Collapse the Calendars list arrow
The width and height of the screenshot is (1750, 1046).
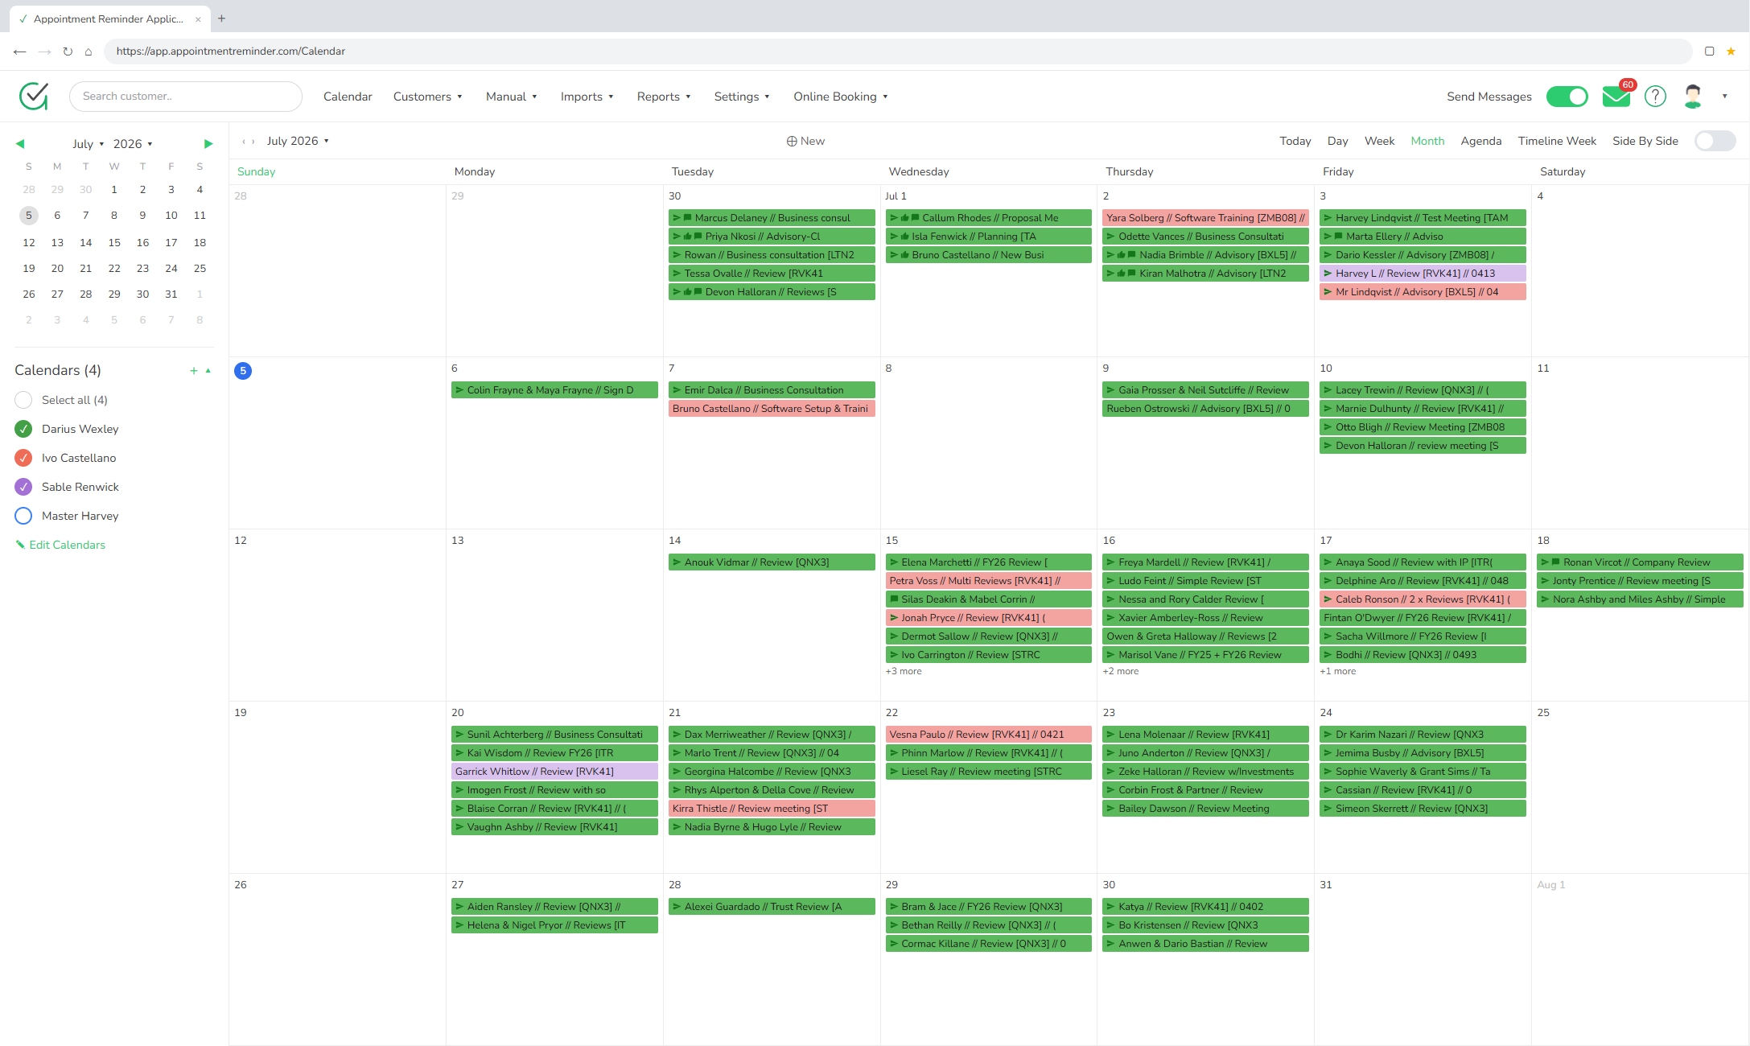(x=208, y=371)
